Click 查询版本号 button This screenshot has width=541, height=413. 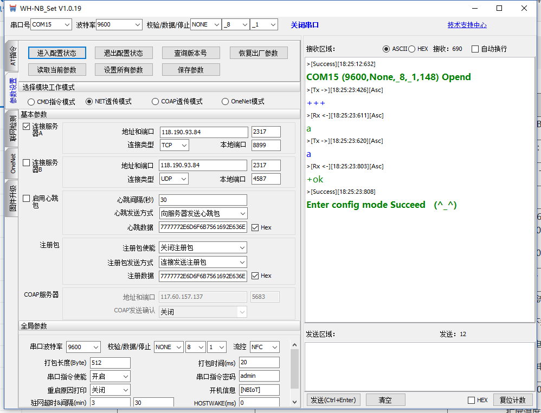pyautogui.click(x=191, y=53)
